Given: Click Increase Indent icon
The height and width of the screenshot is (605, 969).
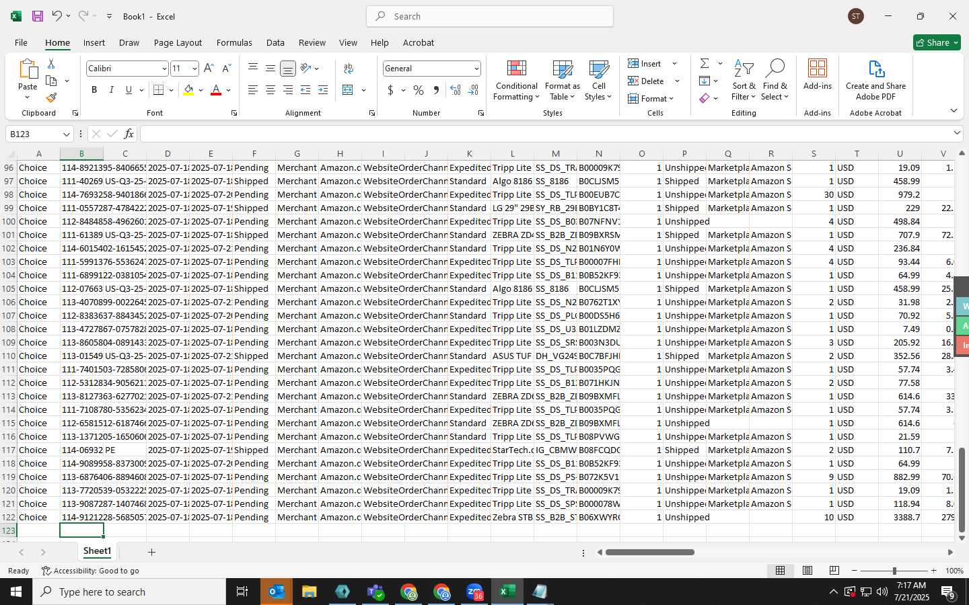Looking at the screenshot, I should pos(323,90).
